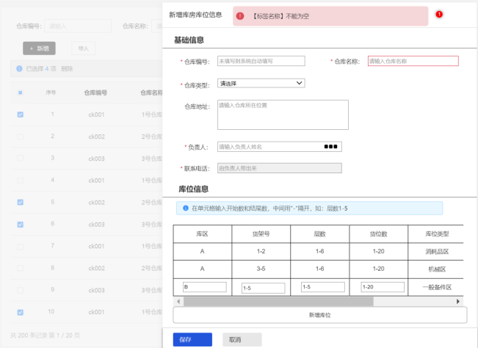This screenshot has width=478, height=348.
Task: Click ck003 in row 9 of list
Action: [x=96, y=290]
